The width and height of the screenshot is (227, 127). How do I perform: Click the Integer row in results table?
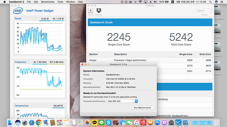coord(150,60)
